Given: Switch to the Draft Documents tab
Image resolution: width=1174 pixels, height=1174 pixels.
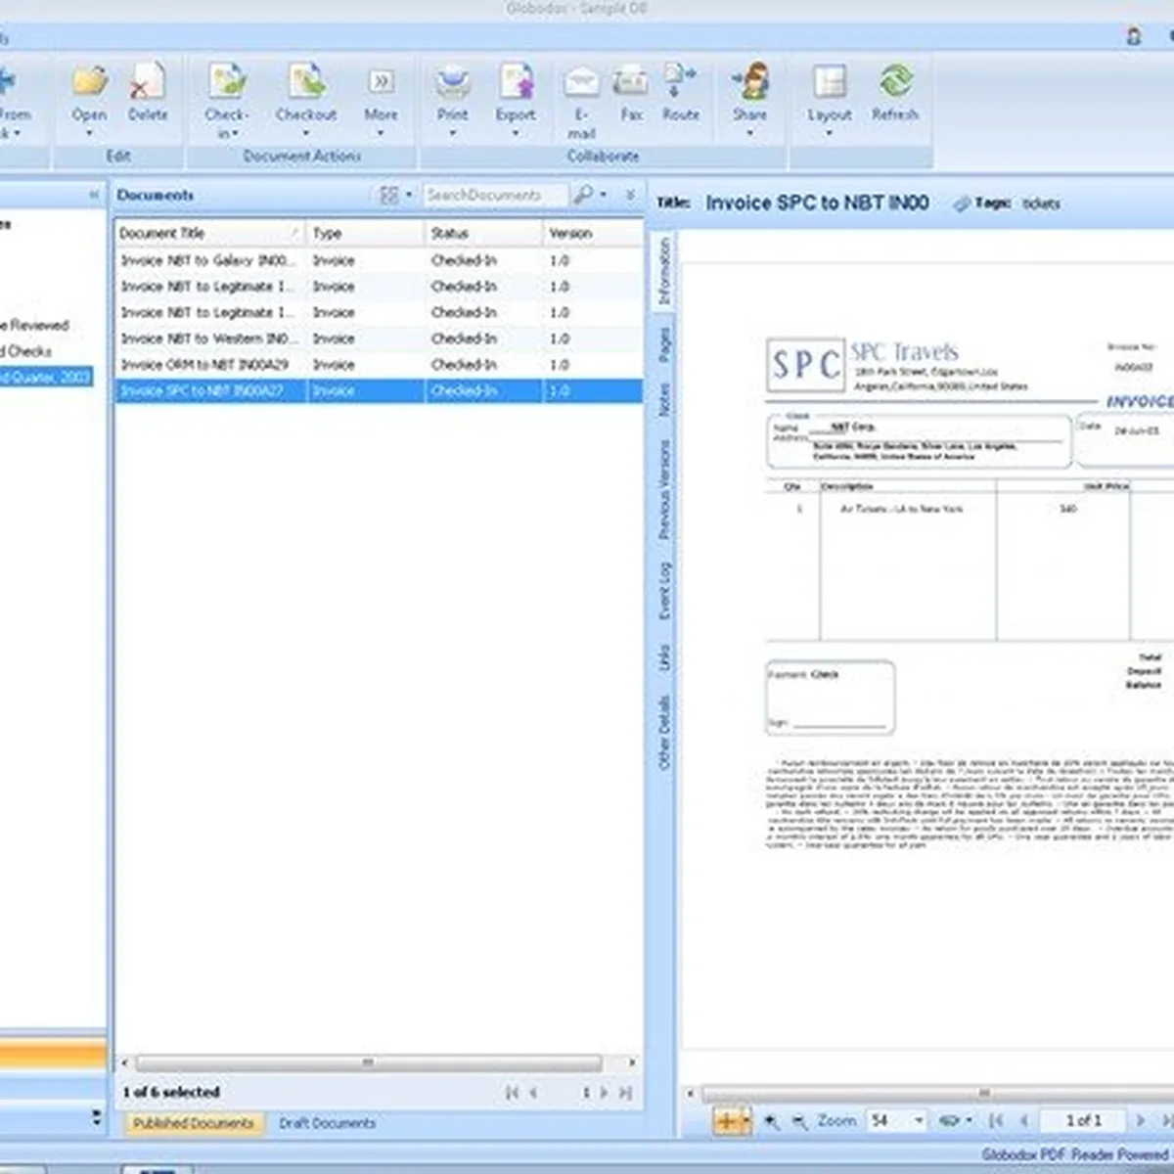Looking at the screenshot, I should (x=327, y=1123).
